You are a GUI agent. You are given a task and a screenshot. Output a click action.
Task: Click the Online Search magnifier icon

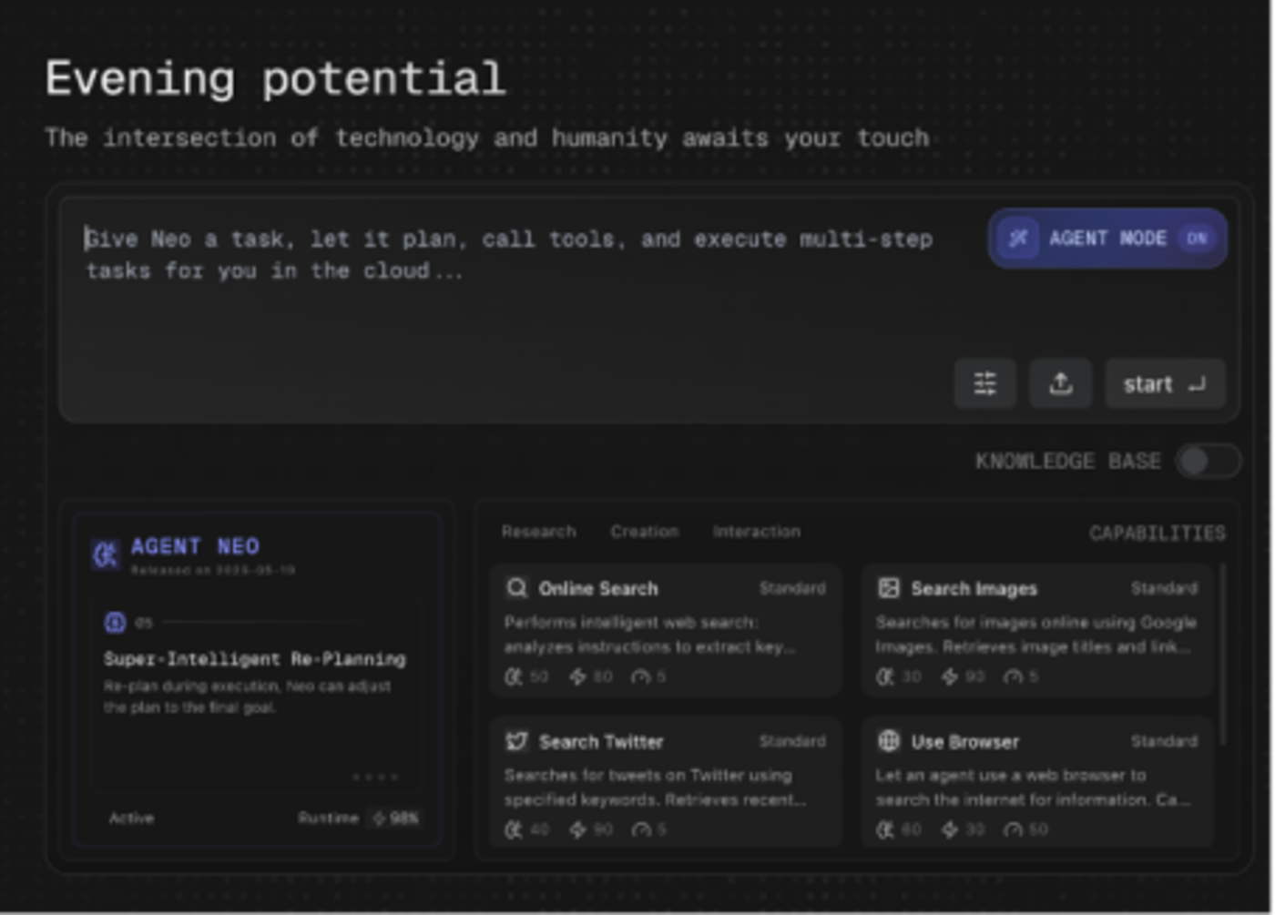click(x=516, y=588)
